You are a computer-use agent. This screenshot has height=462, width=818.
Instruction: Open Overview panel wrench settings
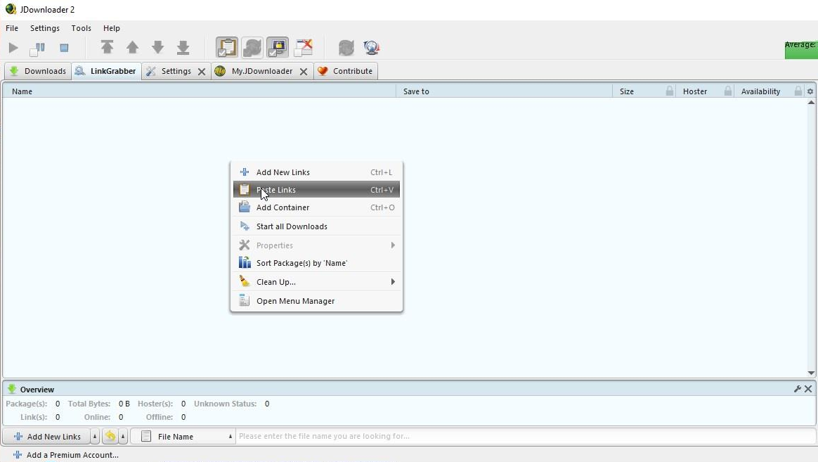coord(797,389)
